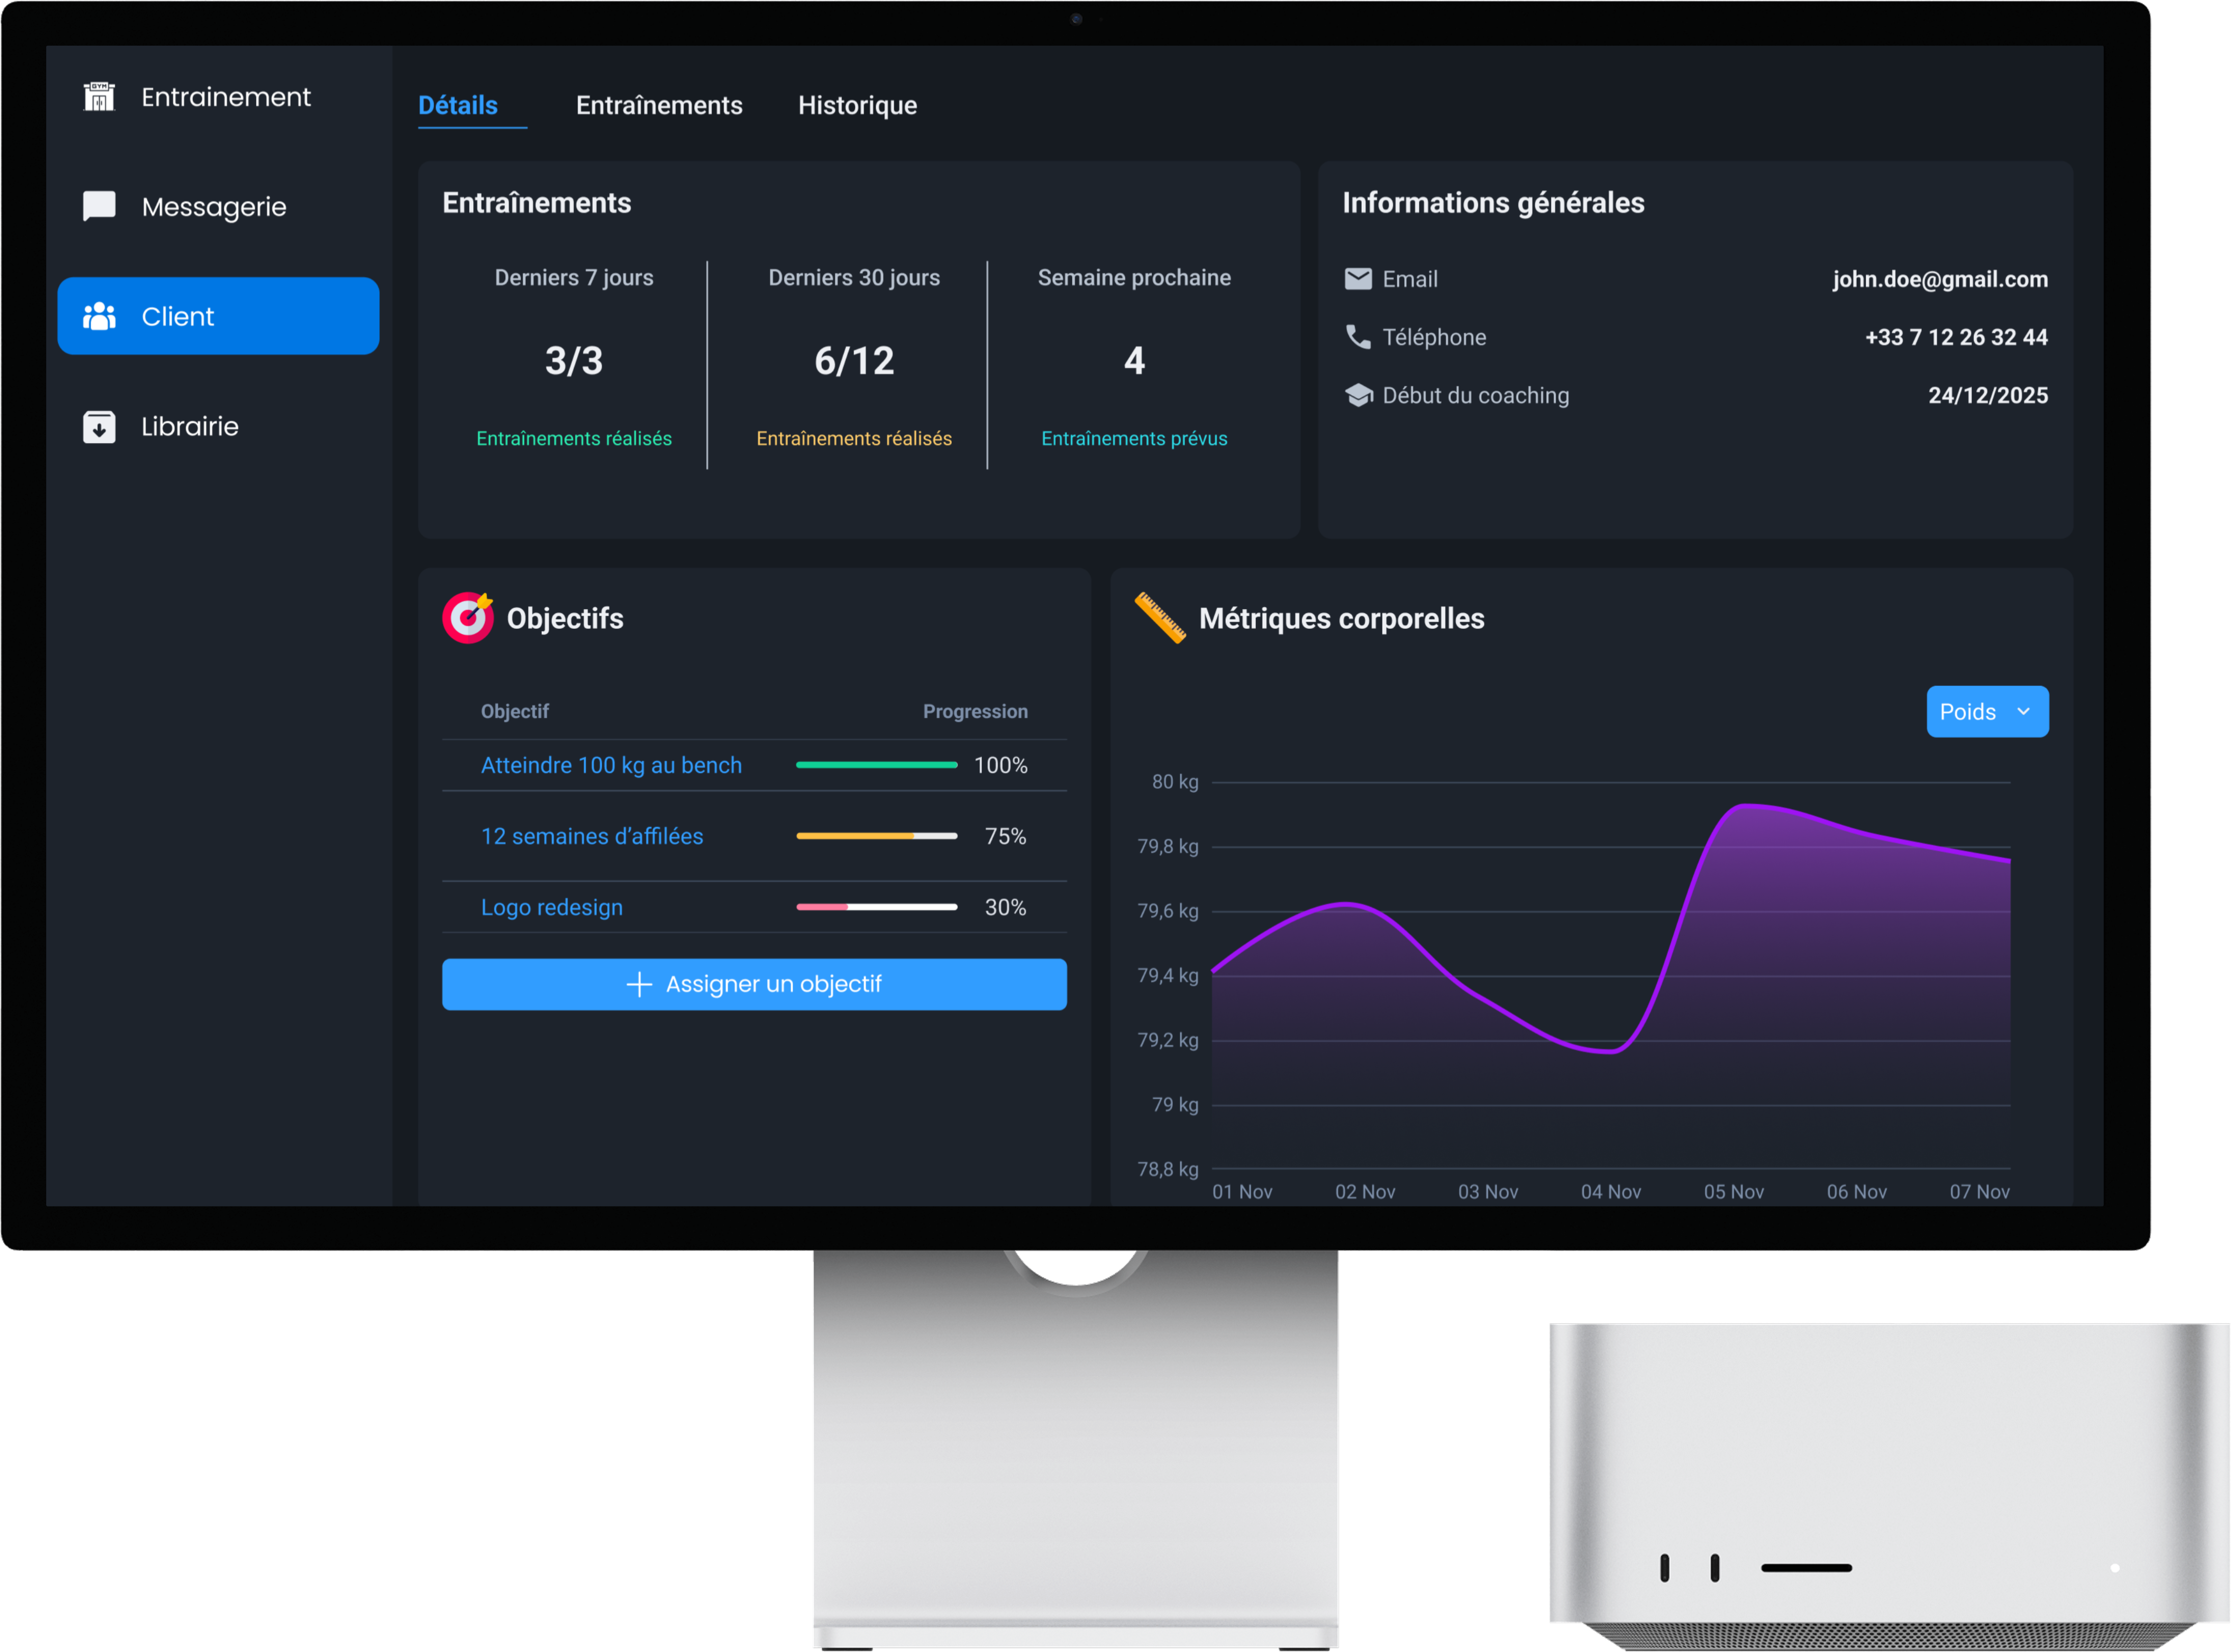Switch to the Entraînements tab
Image resolution: width=2231 pixels, height=1652 pixels.
[x=659, y=105]
